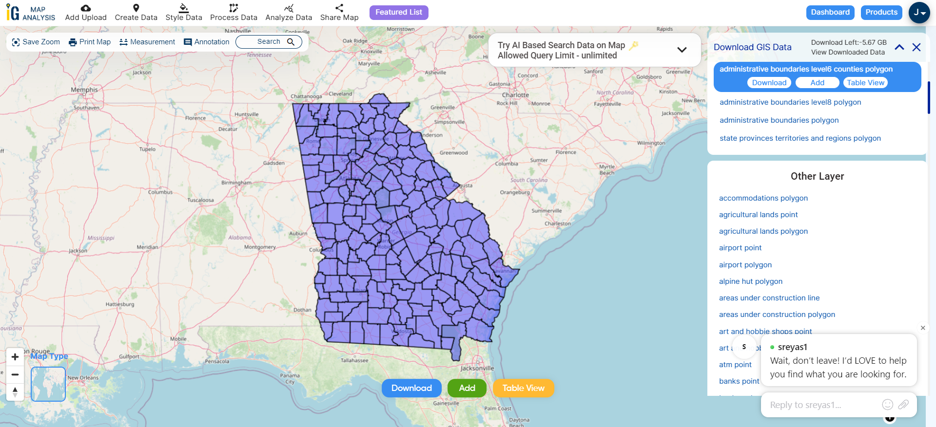Add the level6 counties polygon layer

tap(818, 83)
